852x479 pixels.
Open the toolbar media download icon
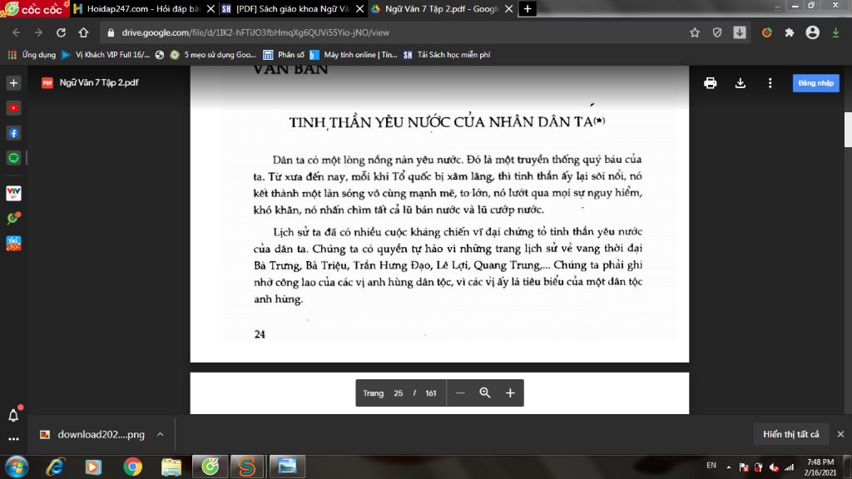[x=740, y=32]
